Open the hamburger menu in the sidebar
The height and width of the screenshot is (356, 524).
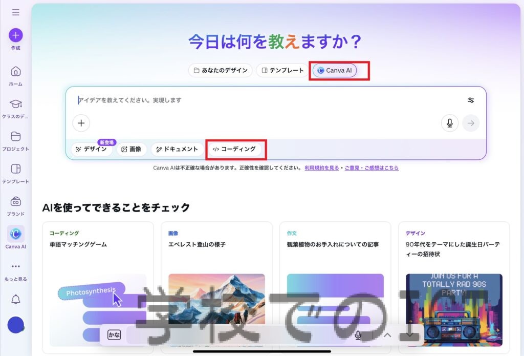click(16, 12)
